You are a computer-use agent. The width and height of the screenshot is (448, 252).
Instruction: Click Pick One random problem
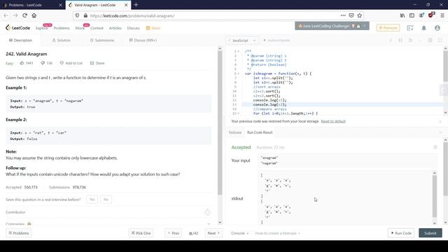[141, 233]
